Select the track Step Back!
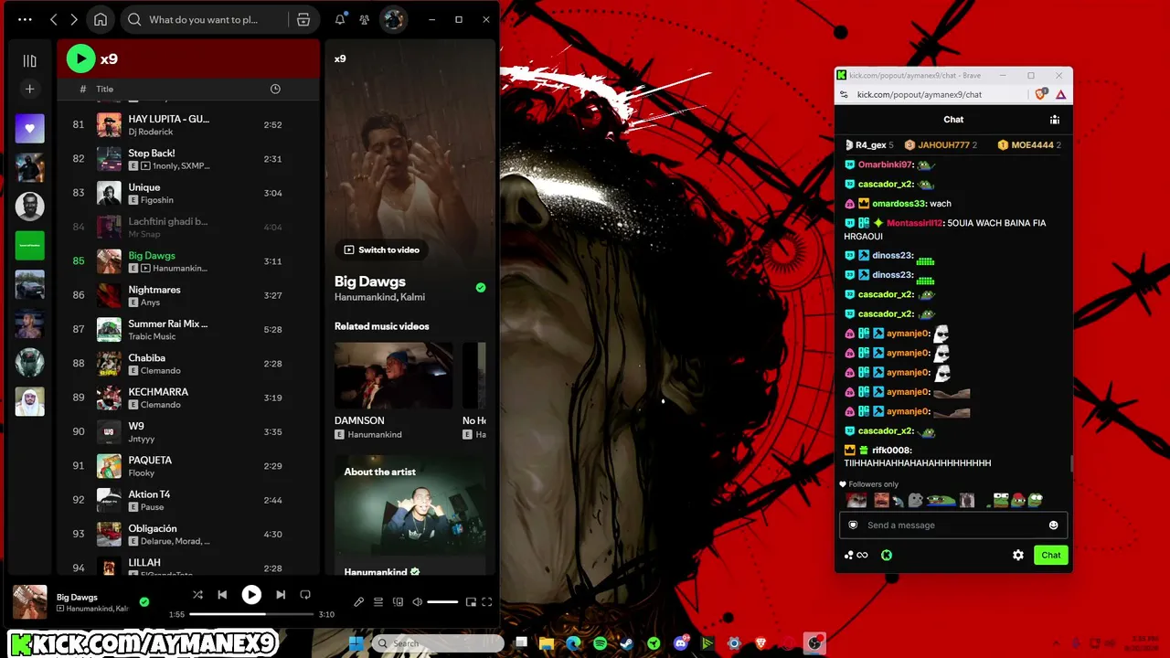Image resolution: width=1170 pixels, height=658 pixels. pyautogui.click(x=188, y=159)
